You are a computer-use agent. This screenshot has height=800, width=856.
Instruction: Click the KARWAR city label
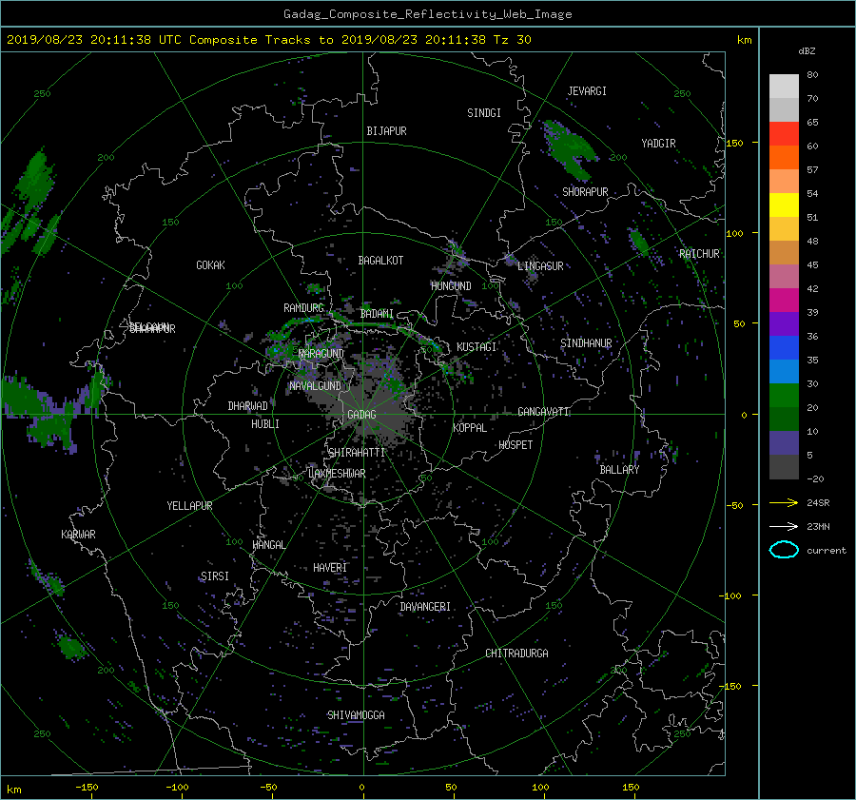tap(78, 535)
